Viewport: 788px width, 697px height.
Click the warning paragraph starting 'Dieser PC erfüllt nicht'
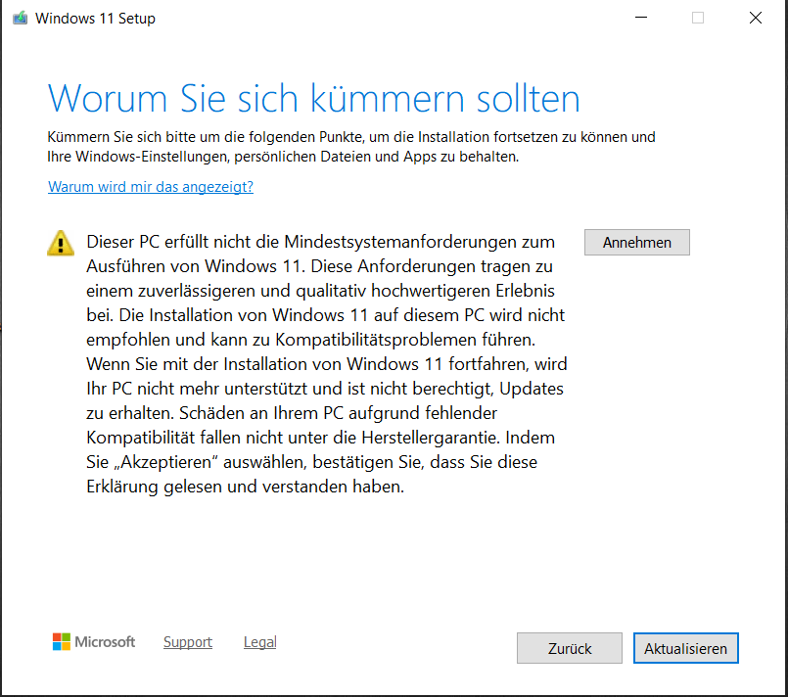(x=327, y=364)
